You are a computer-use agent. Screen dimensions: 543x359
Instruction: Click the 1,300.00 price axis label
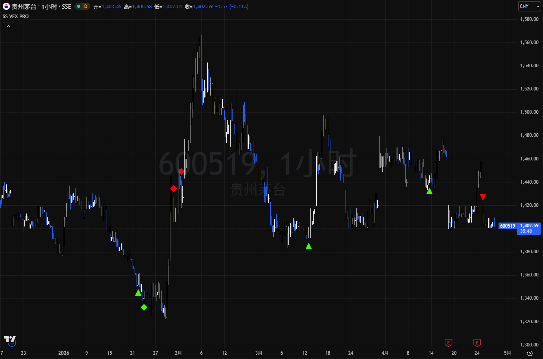pos(529,345)
